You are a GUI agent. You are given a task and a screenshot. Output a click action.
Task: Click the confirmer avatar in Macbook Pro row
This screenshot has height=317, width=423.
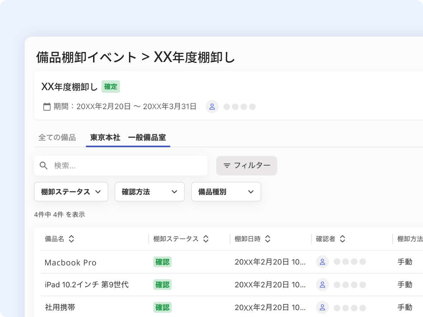[322, 262]
